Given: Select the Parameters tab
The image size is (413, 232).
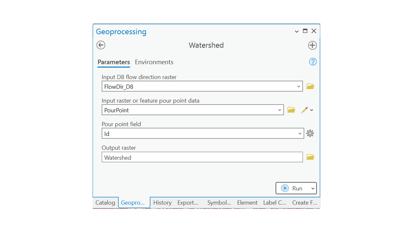Looking at the screenshot, I should pos(114,62).
